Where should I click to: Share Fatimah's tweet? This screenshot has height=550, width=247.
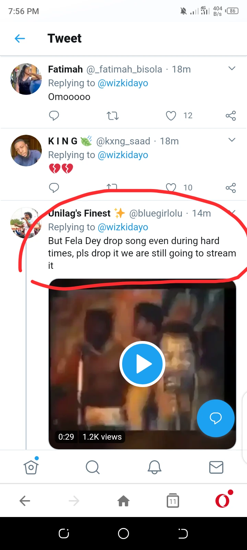tap(231, 115)
